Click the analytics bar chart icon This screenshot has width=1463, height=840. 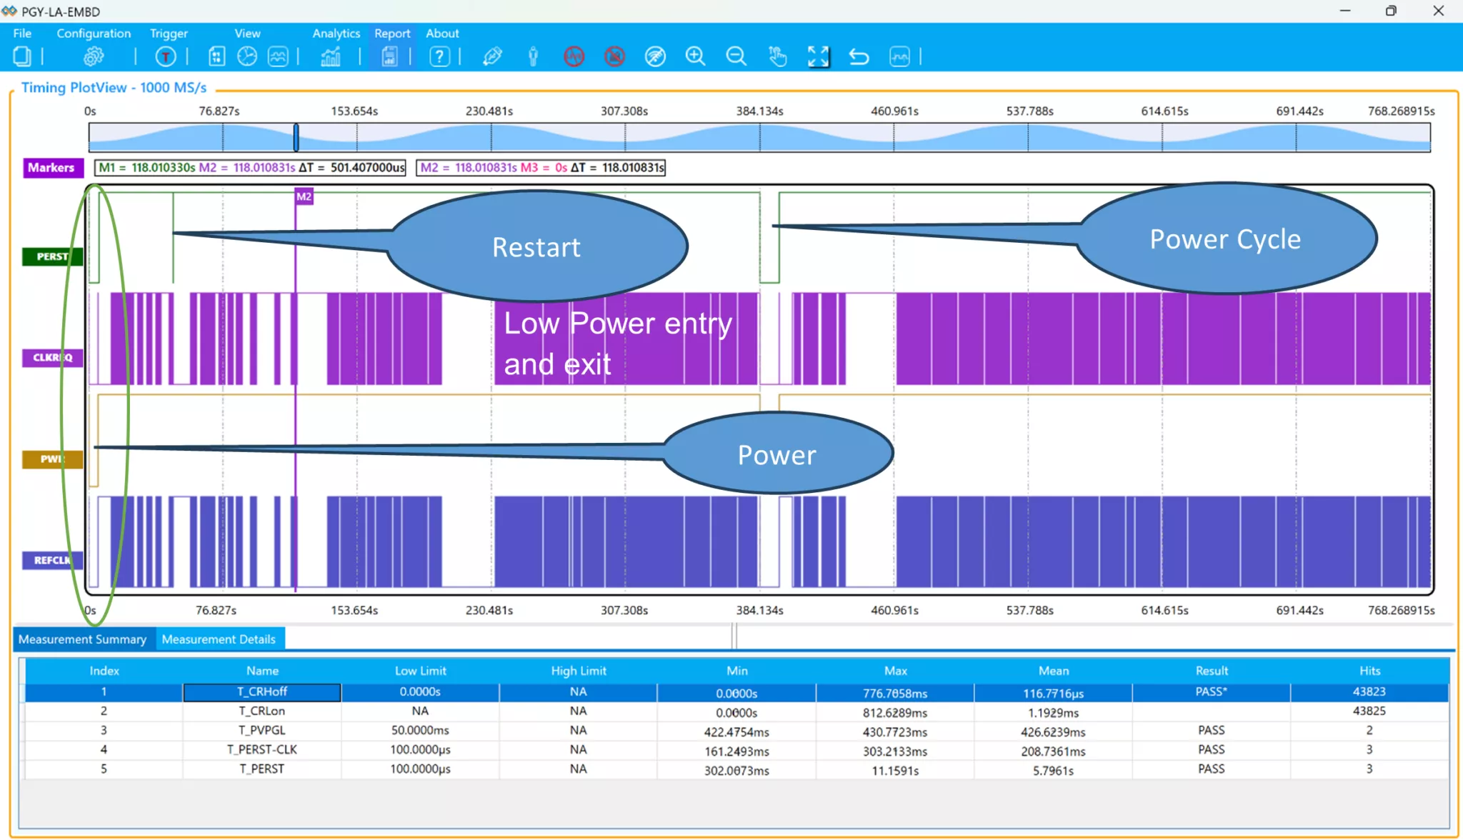point(330,56)
